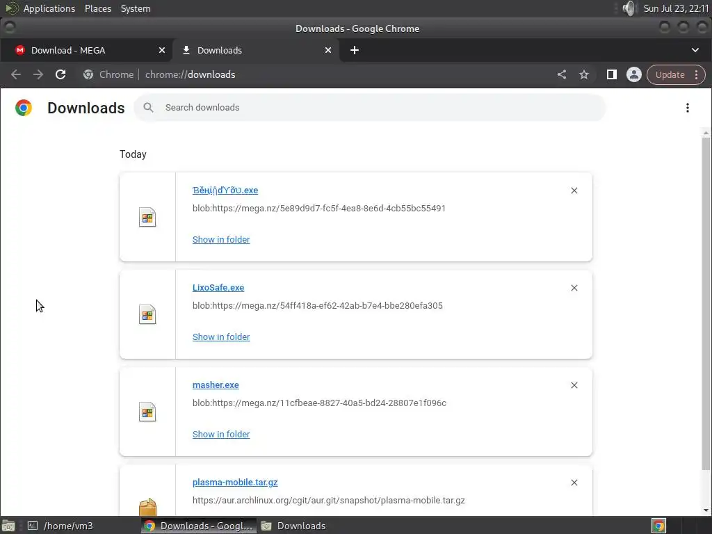Click the Today date heading
This screenshot has height=534, width=712.
tap(133, 154)
